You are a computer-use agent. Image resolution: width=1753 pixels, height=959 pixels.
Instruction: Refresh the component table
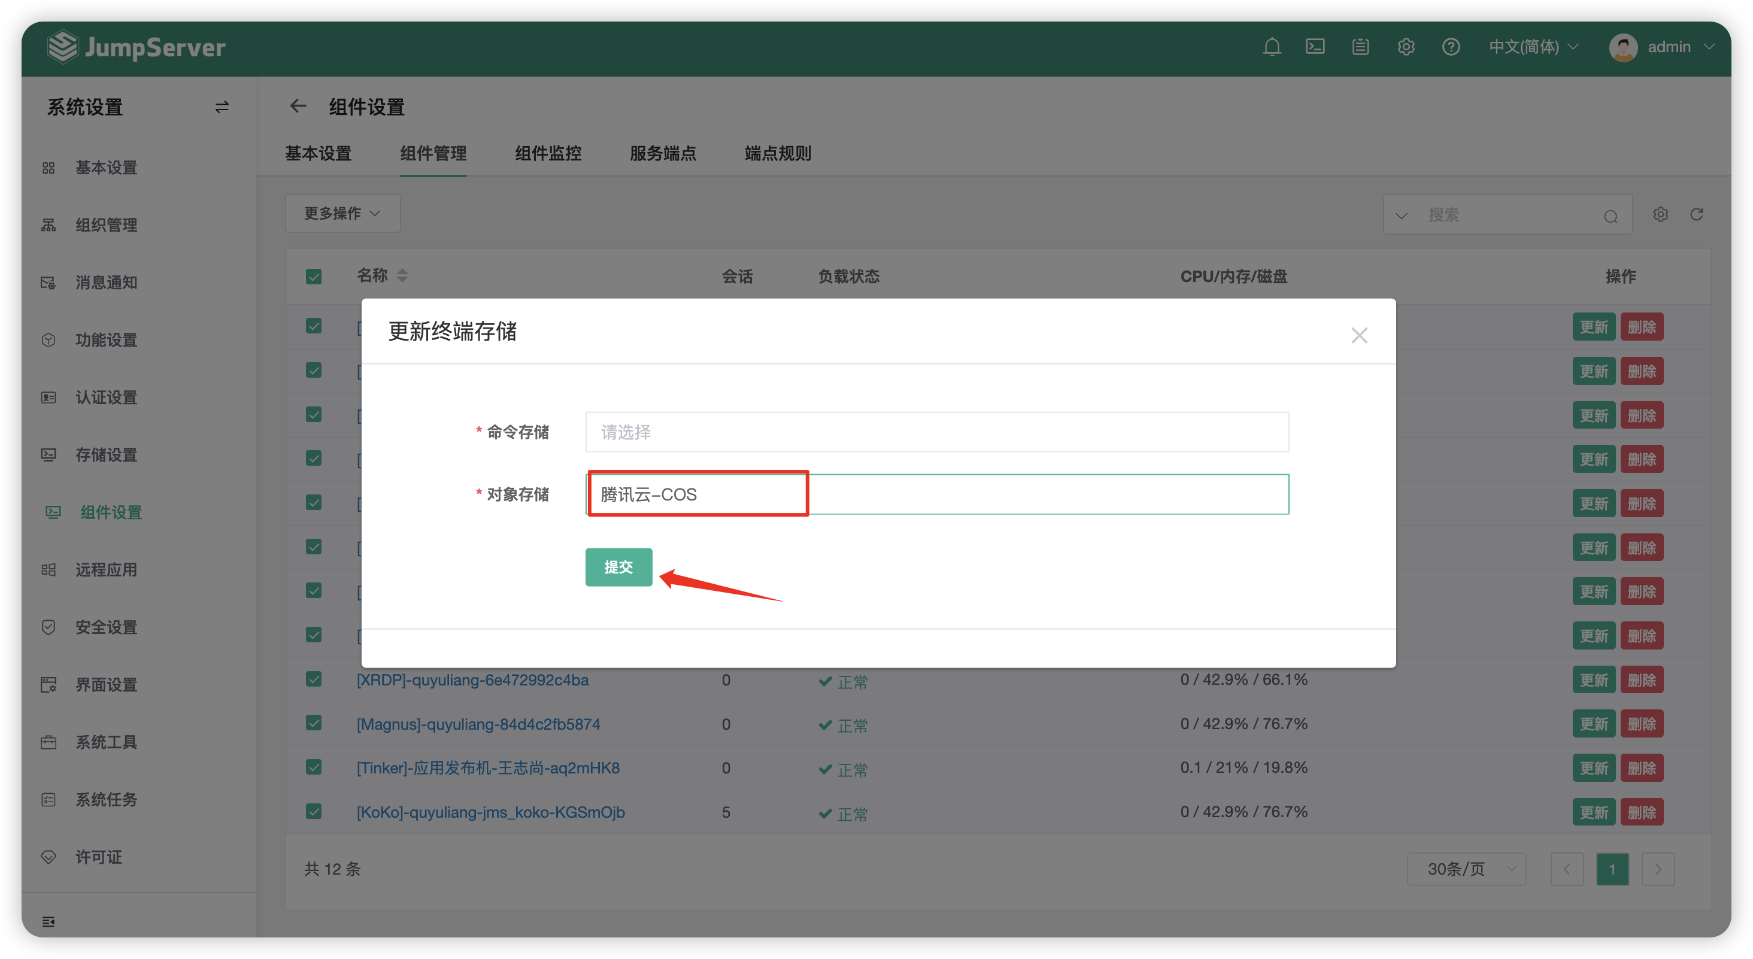coord(1697,214)
